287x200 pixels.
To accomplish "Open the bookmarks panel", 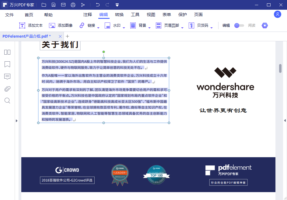I will (x=7, y=64).
